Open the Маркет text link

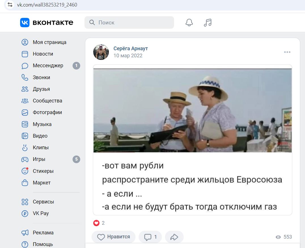pyautogui.click(x=42, y=183)
